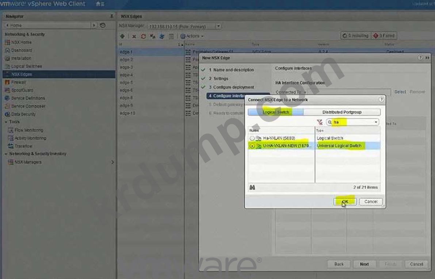This screenshot has width=435, height=279.
Task: Select the edge-1 row in NSX Edges list
Action: [151, 52]
